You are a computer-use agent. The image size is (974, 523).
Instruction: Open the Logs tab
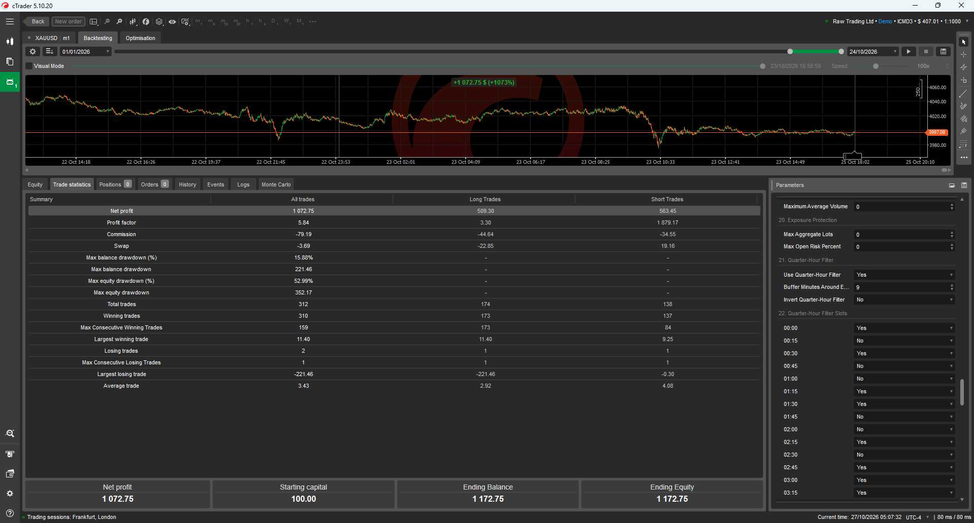pos(243,184)
